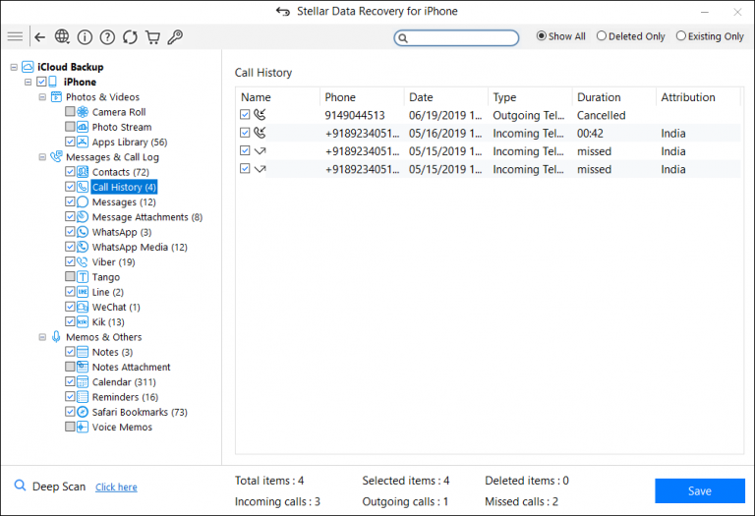This screenshot has width=755, height=516.
Task: Click the back arrow icon
Action: [x=39, y=37]
